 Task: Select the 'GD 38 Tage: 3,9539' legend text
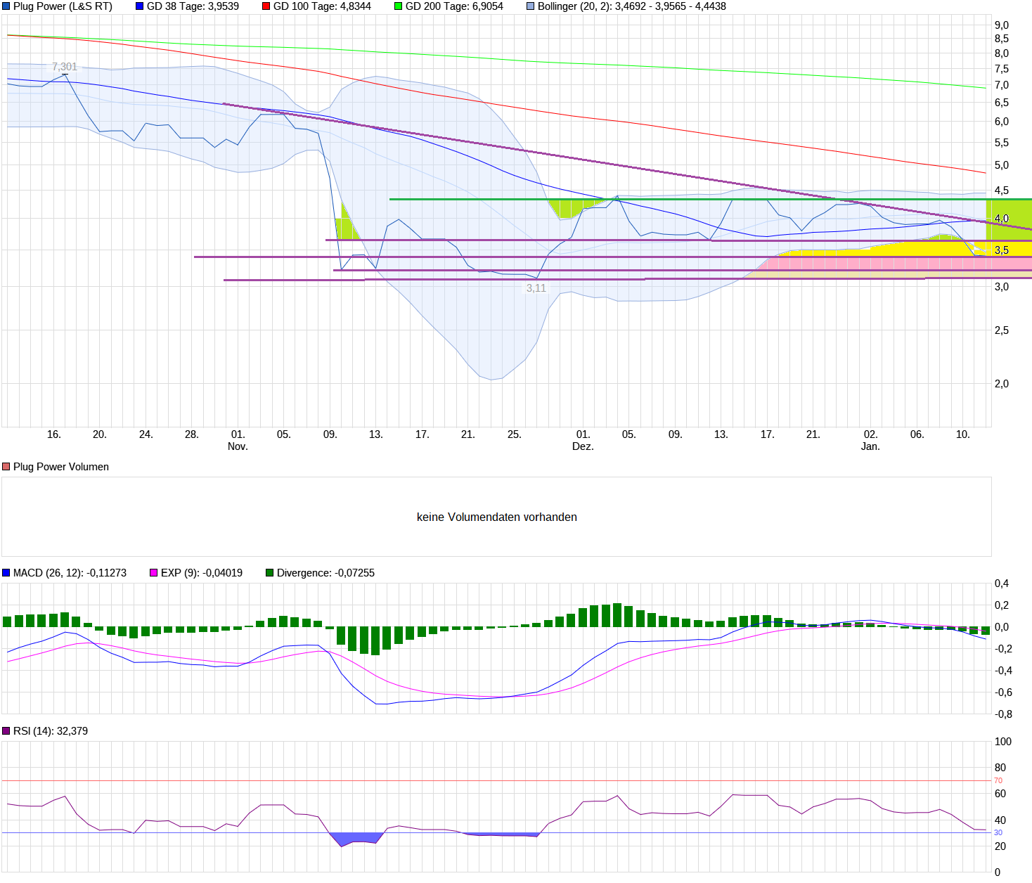193,6
